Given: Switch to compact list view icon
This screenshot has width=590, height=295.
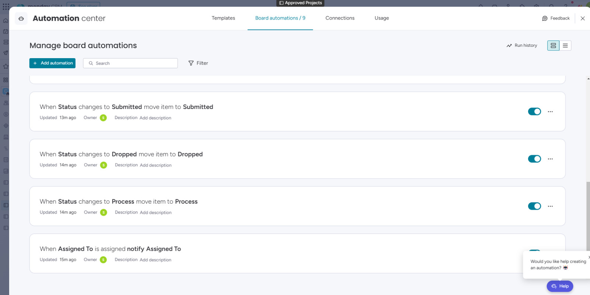Looking at the screenshot, I should 565,45.
